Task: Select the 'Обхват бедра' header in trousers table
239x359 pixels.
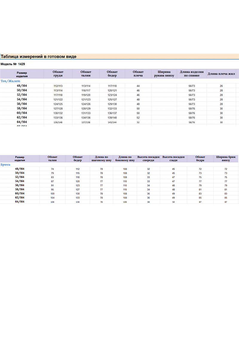Action: 200,159
